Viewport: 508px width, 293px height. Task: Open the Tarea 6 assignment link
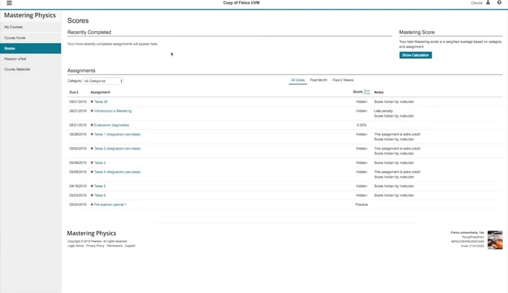point(100,196)
